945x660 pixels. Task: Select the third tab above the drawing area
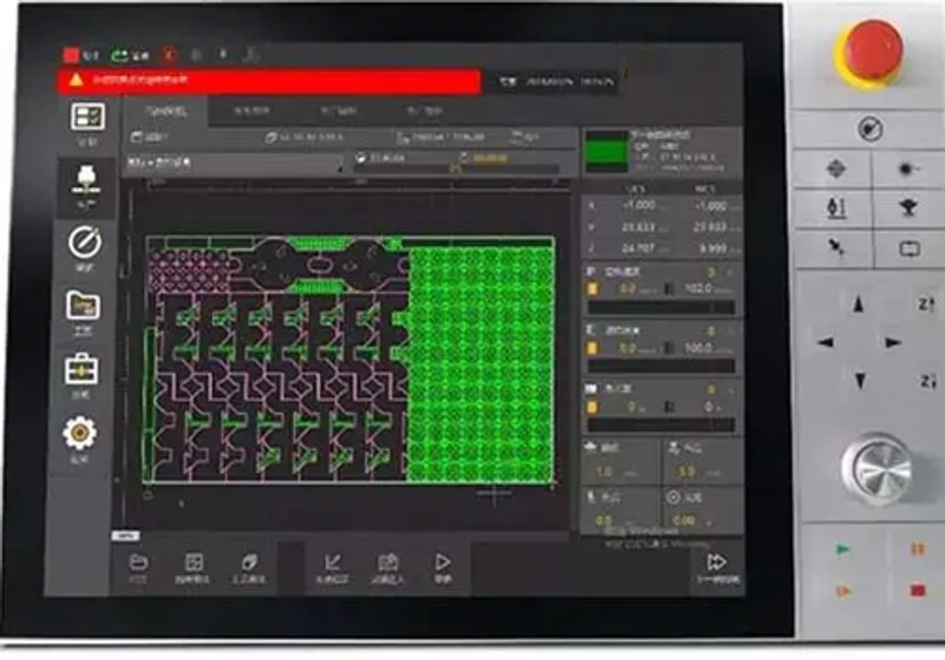point(338,112)
